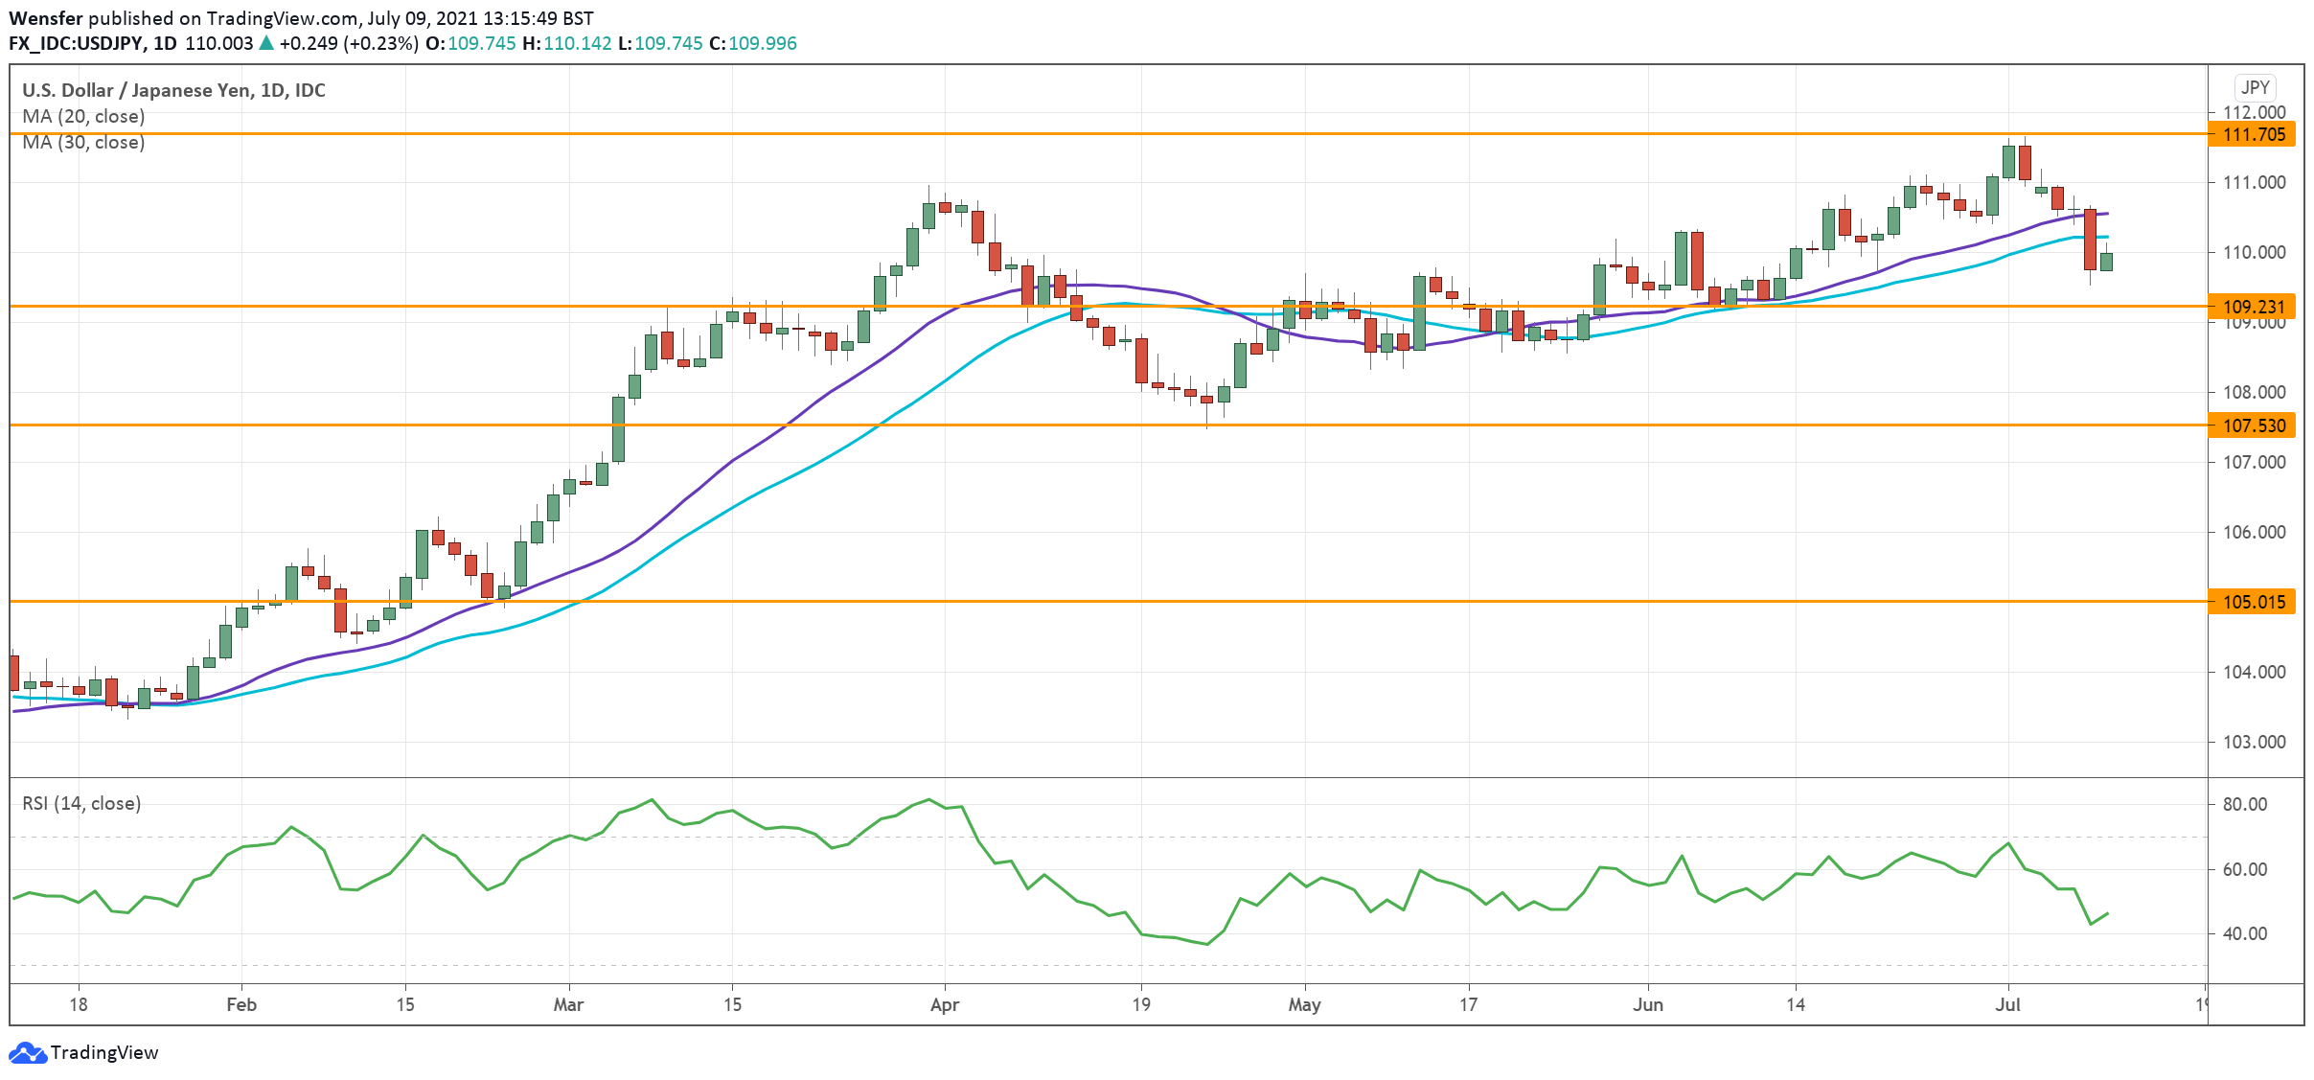The height and width of the screenshot is (1080, 2314).
Task: Click the 111.705 orange price label
Action: [x=2253, y=134]
